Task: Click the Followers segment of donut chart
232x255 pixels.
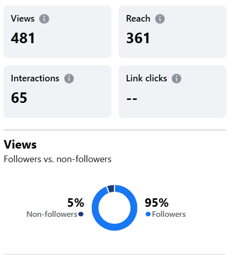Action: point(114,227)
